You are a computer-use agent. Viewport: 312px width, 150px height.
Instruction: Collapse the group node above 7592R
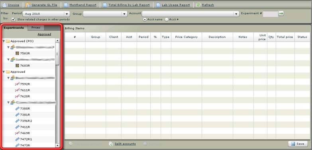(x=8, y=78)
